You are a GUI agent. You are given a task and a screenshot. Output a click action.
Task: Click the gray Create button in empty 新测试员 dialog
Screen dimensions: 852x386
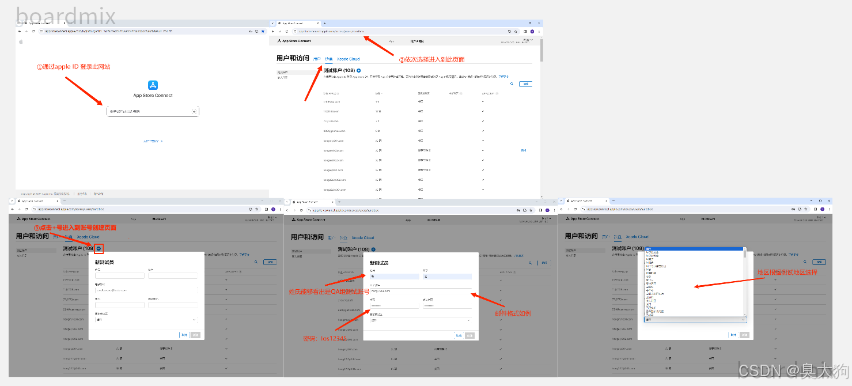[196, 335]
